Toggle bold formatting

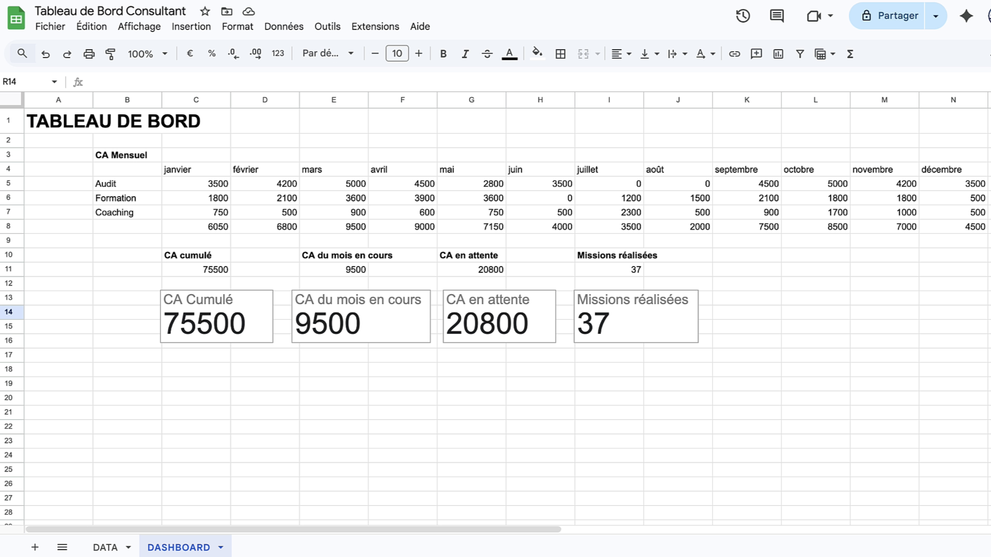click(443, 54)
